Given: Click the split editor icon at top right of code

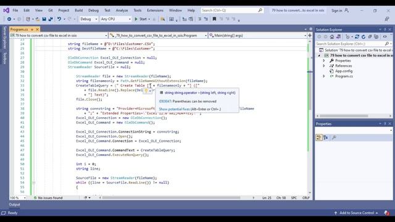Looking at the screenshot, I should click(310, 36).
